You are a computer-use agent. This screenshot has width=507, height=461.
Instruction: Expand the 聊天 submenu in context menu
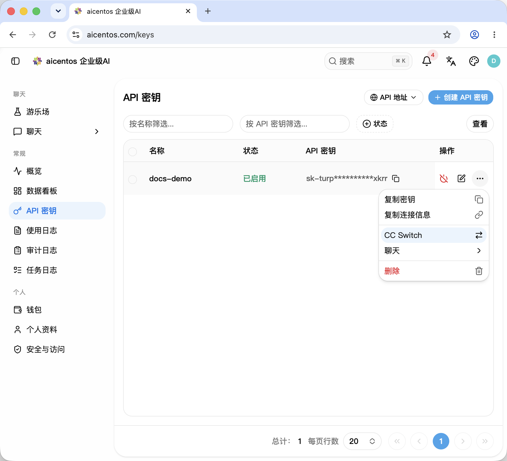pos(434,251)
